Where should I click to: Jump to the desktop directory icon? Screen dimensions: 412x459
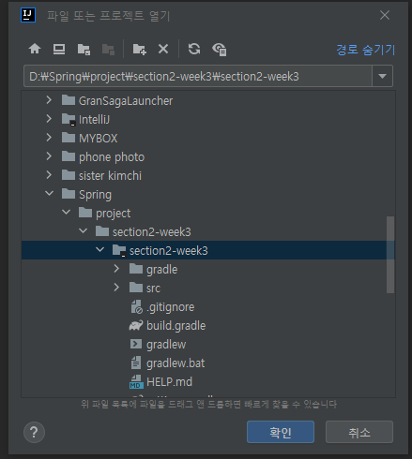point(59,49)
